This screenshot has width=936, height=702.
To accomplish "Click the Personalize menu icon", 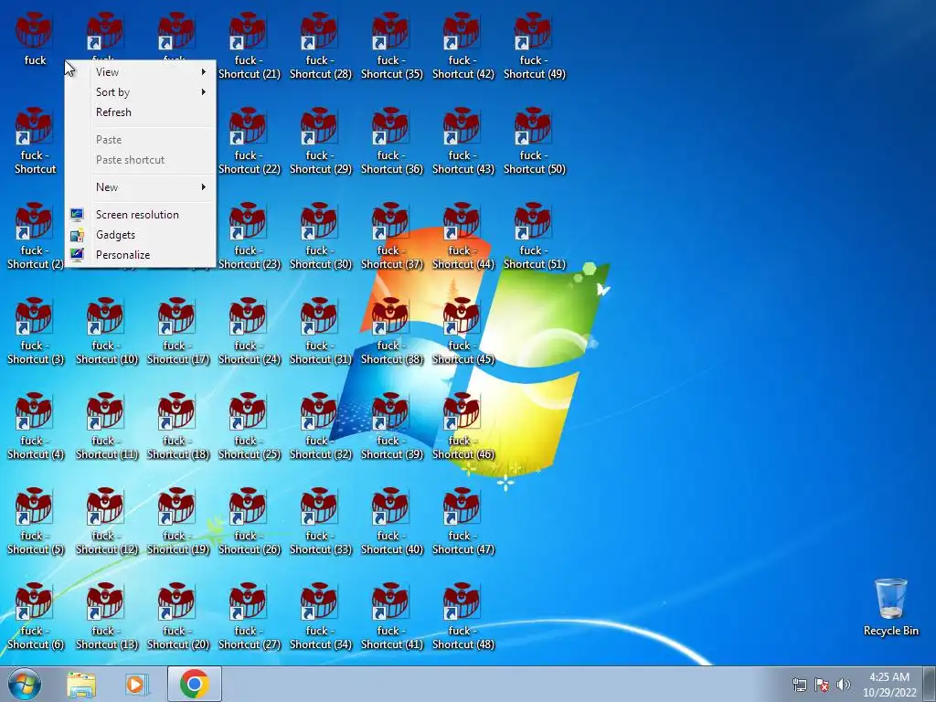I will pyautogui.click(x=77, y=255).
